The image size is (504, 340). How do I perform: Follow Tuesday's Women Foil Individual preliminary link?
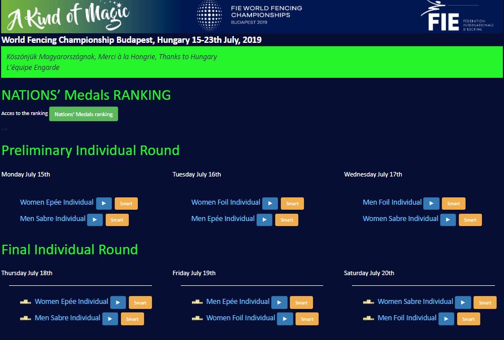coord(225,202)
